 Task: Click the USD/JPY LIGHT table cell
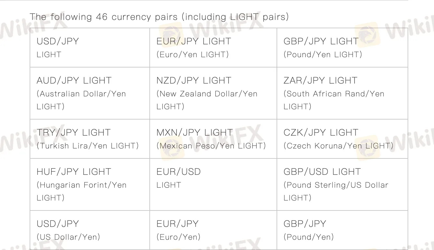tap(90, 48)
